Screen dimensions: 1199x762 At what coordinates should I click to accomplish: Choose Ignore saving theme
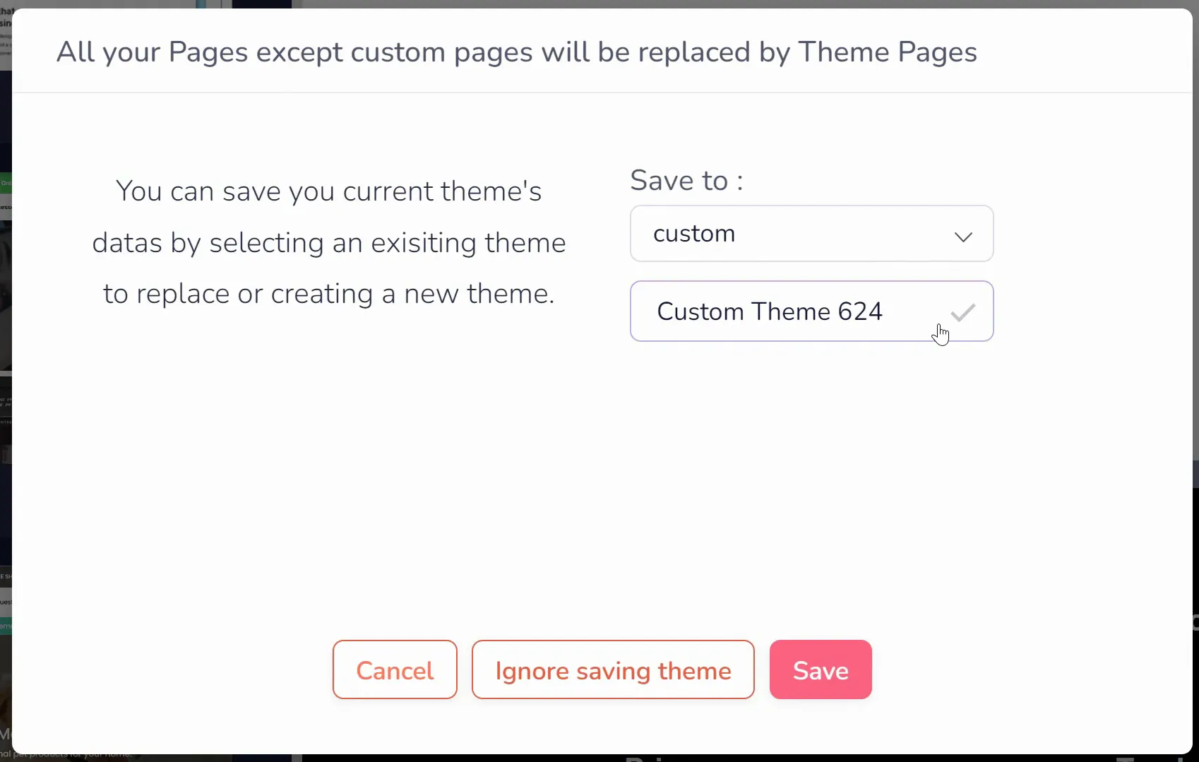613,669
